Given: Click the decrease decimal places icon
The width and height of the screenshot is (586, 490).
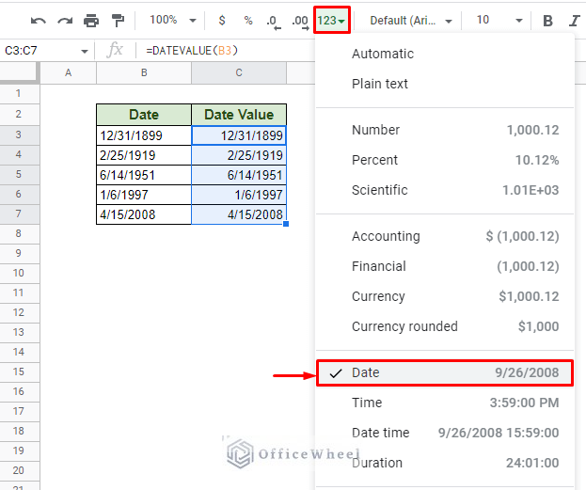Looking at the screenshot, I should tap(272, 20).
